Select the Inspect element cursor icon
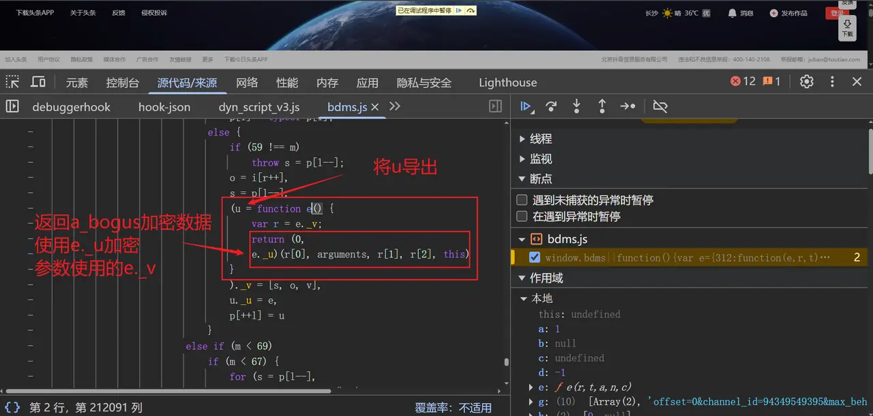 [x=12, y=82]
